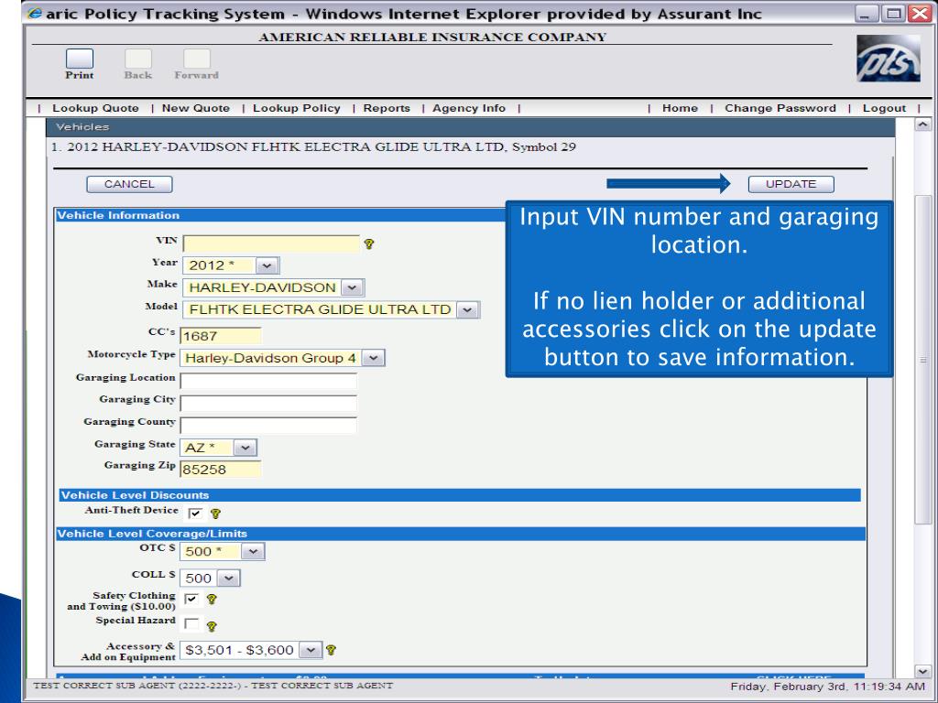Close the Internet Explorer window
Screen dimensions: 938x703
(920, 13)
